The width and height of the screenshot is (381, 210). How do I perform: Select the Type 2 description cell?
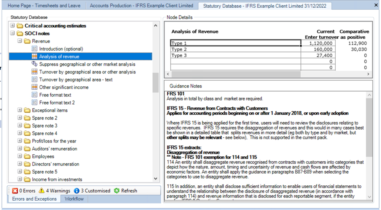click(236, 49)
